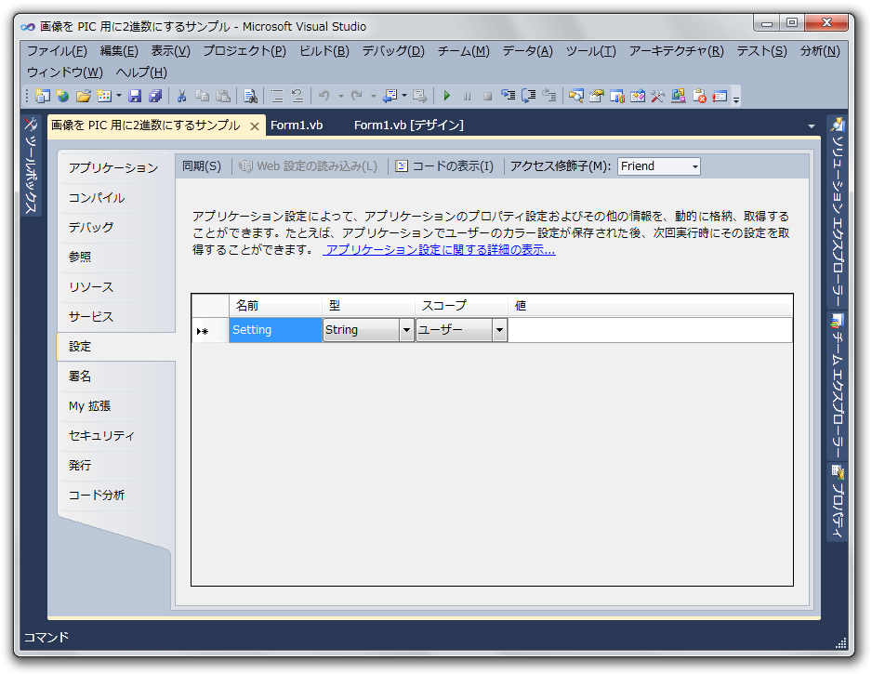Image resolution: width=872 pixels, height=674 pixels.
Task: Open the ファイル(F) menu
Action: click(57, 51)
